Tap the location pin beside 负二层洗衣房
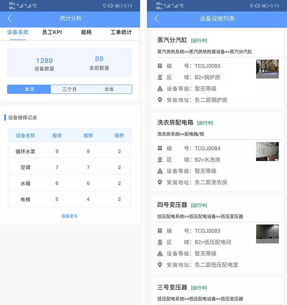 point(160,182)
